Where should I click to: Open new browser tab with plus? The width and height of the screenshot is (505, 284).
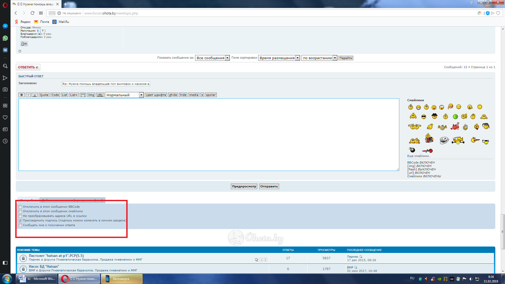pyautogui.click(x=65, y=4)
